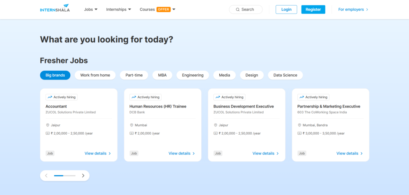
Task: Open the Jobs dropdown menu
Action: pyautogui.click(x=91, y=10)
